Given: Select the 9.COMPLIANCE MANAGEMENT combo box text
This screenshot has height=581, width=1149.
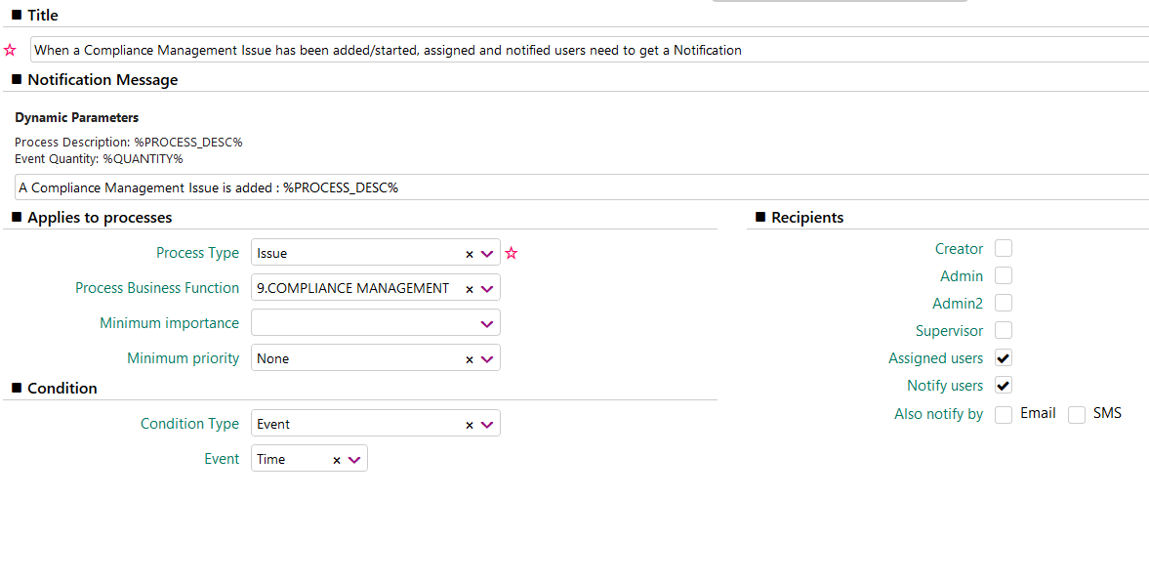Looking at the screenshot, I should click(352, 289).
